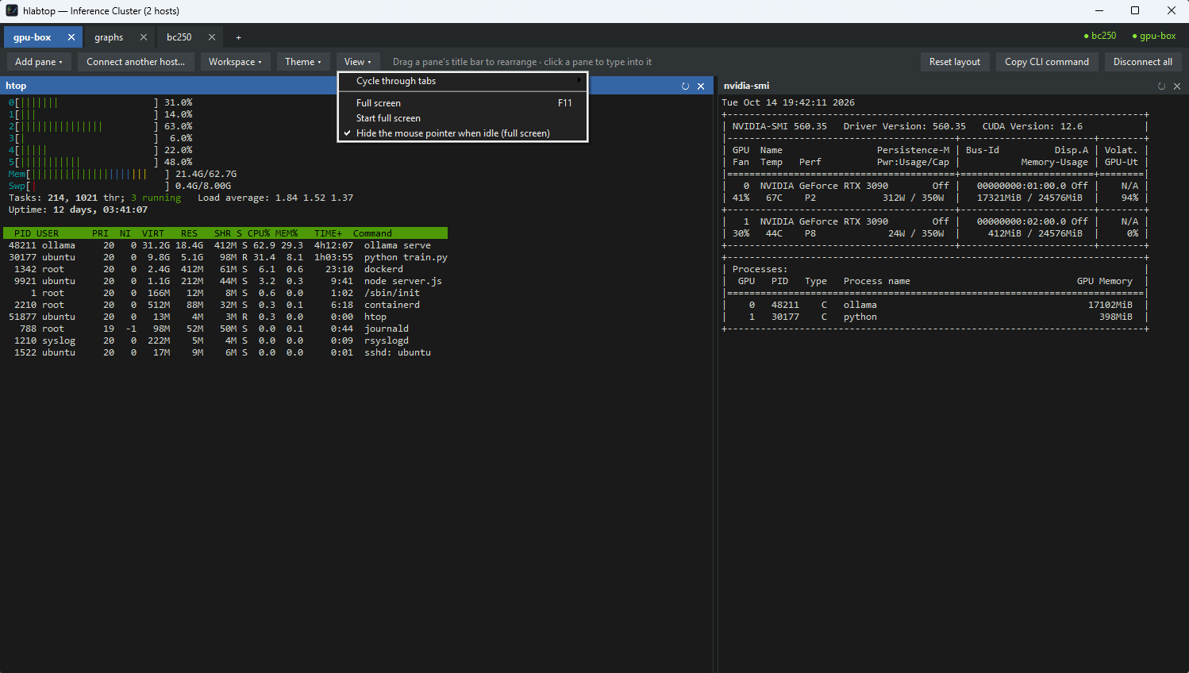
Task: Open a new tab with the plus icon
Action: pyautogui.click(x=238, y=37)
